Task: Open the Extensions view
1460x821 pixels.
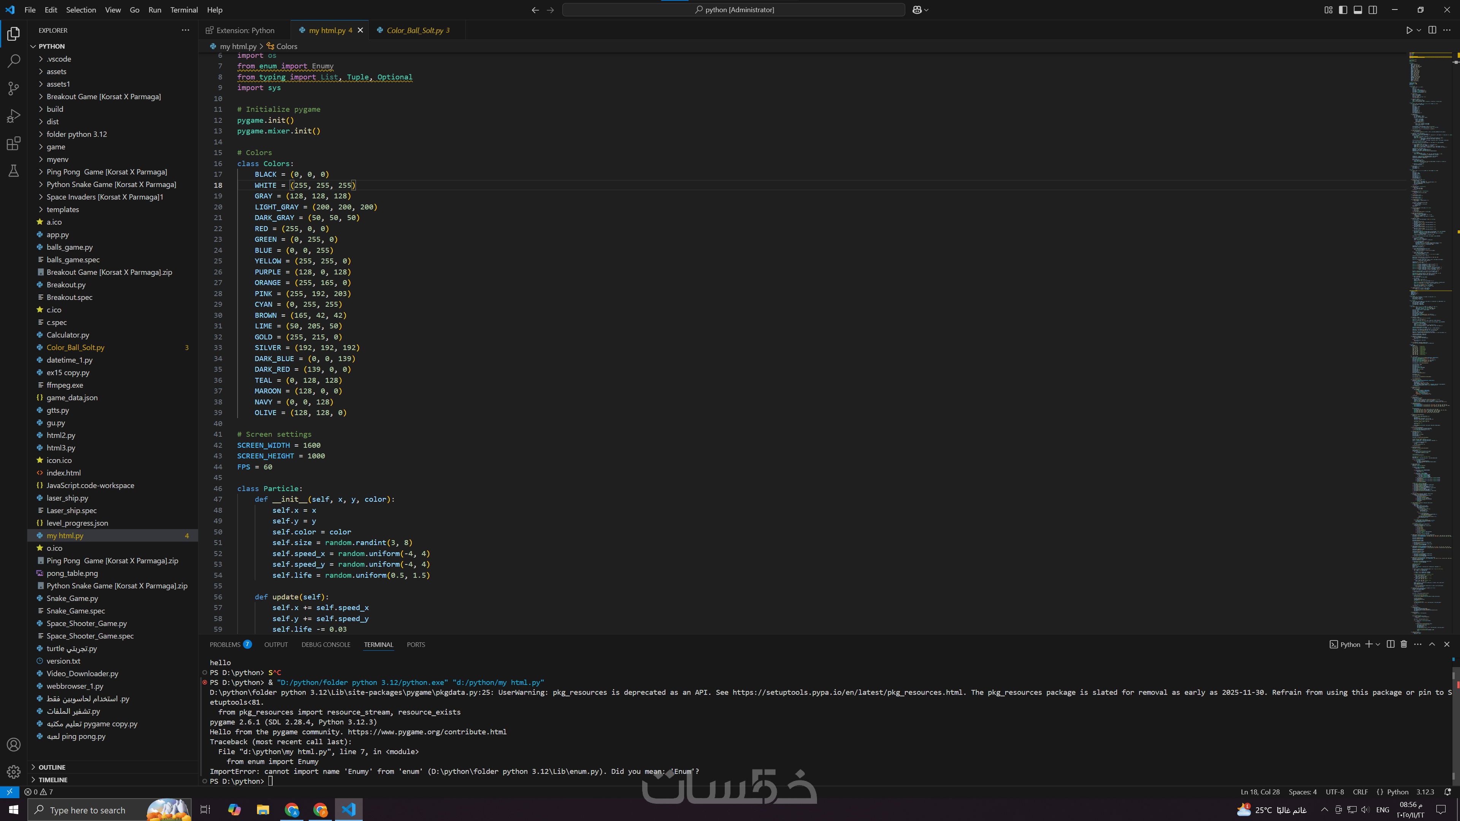Action: [14, 143]
